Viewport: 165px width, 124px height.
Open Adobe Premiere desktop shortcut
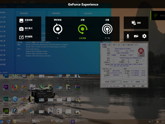pyautogui.click(x=6, y=89)
